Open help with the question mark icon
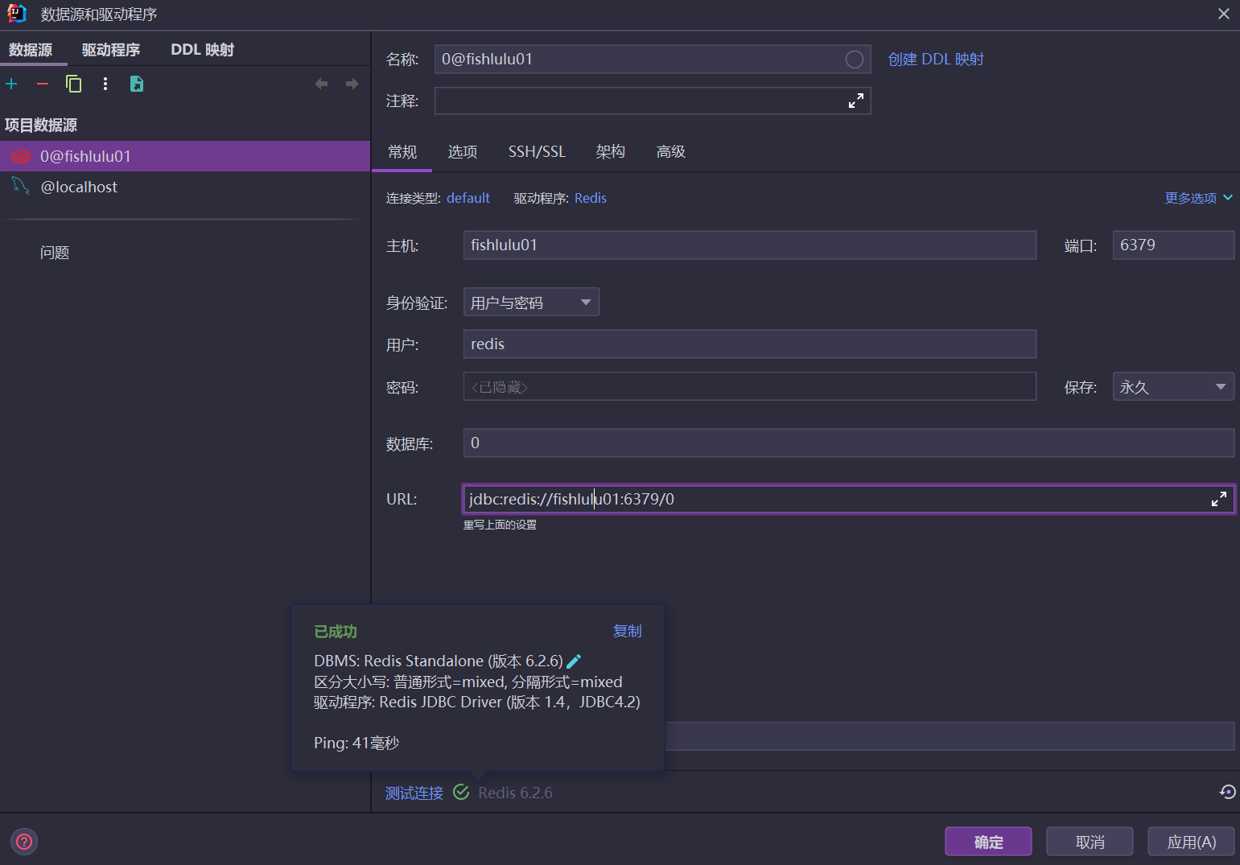Image resolution: width=1240 pixels, height=865 pixels. pos(25,842)
